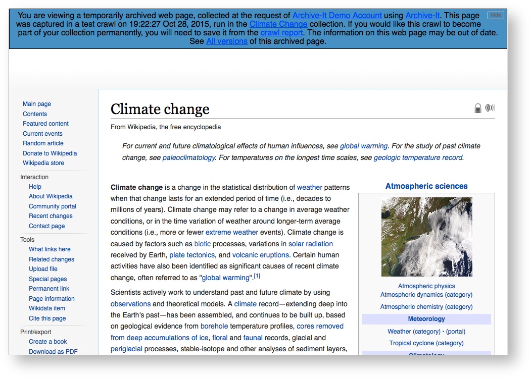Select Random article from sidebar
Viewport: 532px width, 379px height.
point(43,143)
